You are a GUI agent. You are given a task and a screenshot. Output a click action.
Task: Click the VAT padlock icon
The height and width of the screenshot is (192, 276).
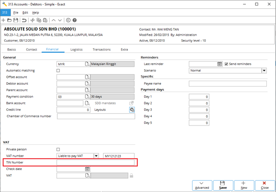point(131,176)
